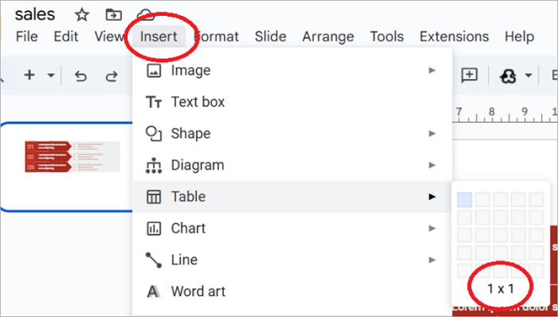Choose Image from the Insert menu

click(x=292, y=70)
